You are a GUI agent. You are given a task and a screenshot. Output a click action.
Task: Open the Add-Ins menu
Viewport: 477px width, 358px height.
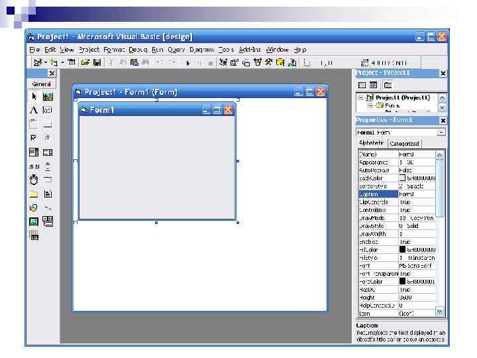coord(250,49)
